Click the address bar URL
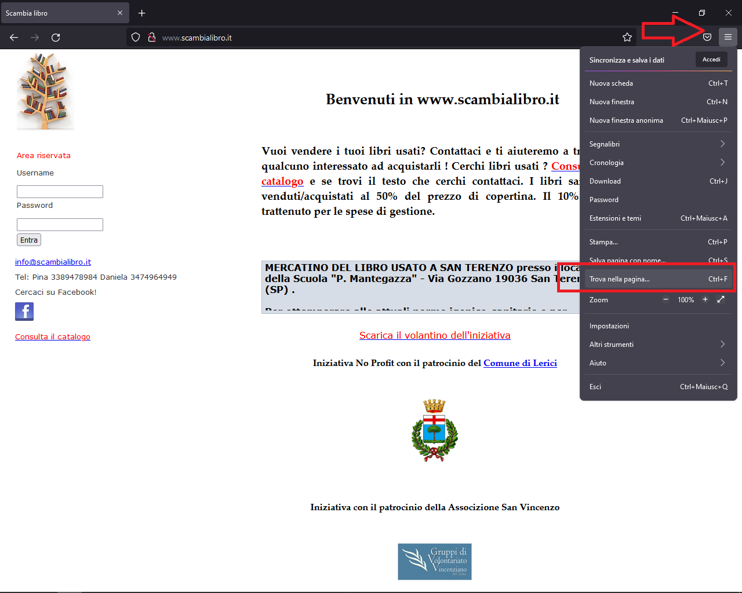 [x=197, y=38]
